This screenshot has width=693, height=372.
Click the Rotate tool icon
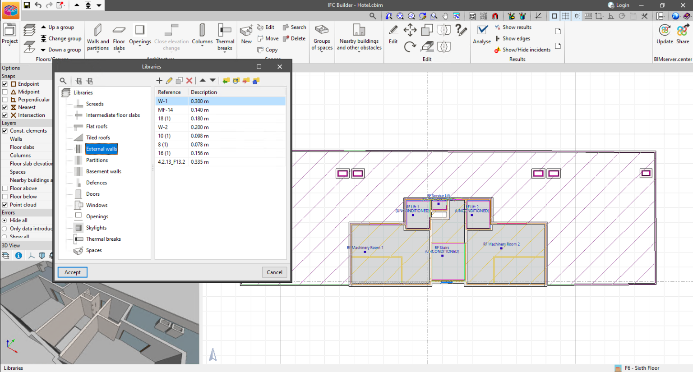click(x=410, y=46)
